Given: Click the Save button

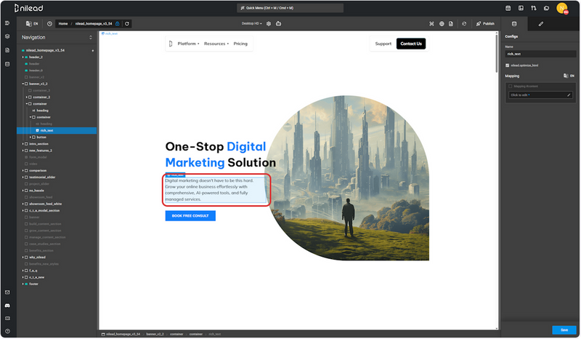Looking at the screenshot, I should (x=564, y=330).
